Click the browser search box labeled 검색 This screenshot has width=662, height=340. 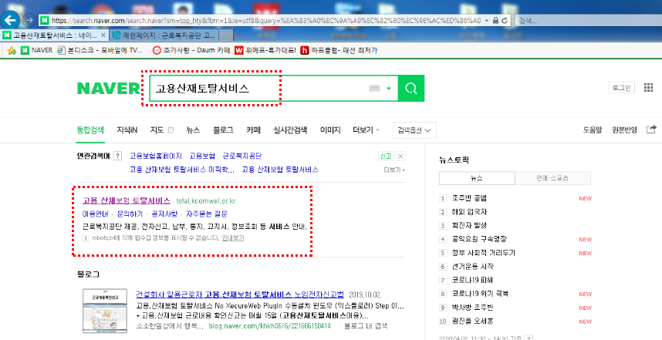point(588,20)
